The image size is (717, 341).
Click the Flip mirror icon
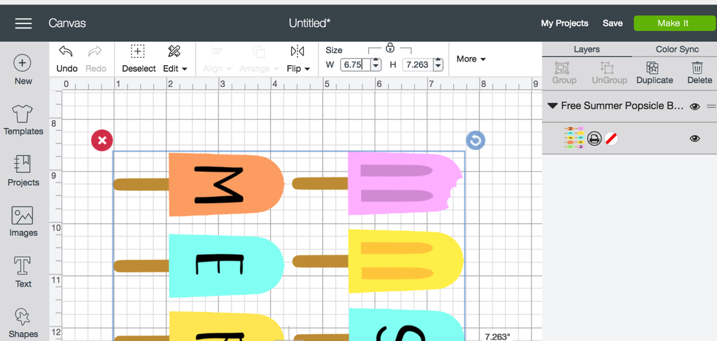point(297,51)
